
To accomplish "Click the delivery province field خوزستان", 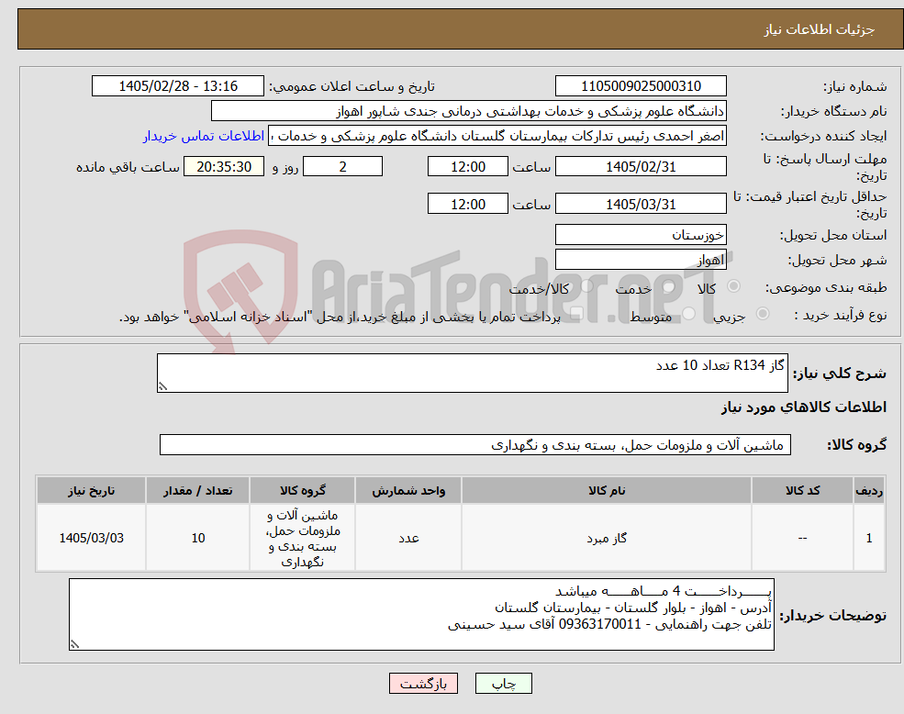I will pos(641,235).
